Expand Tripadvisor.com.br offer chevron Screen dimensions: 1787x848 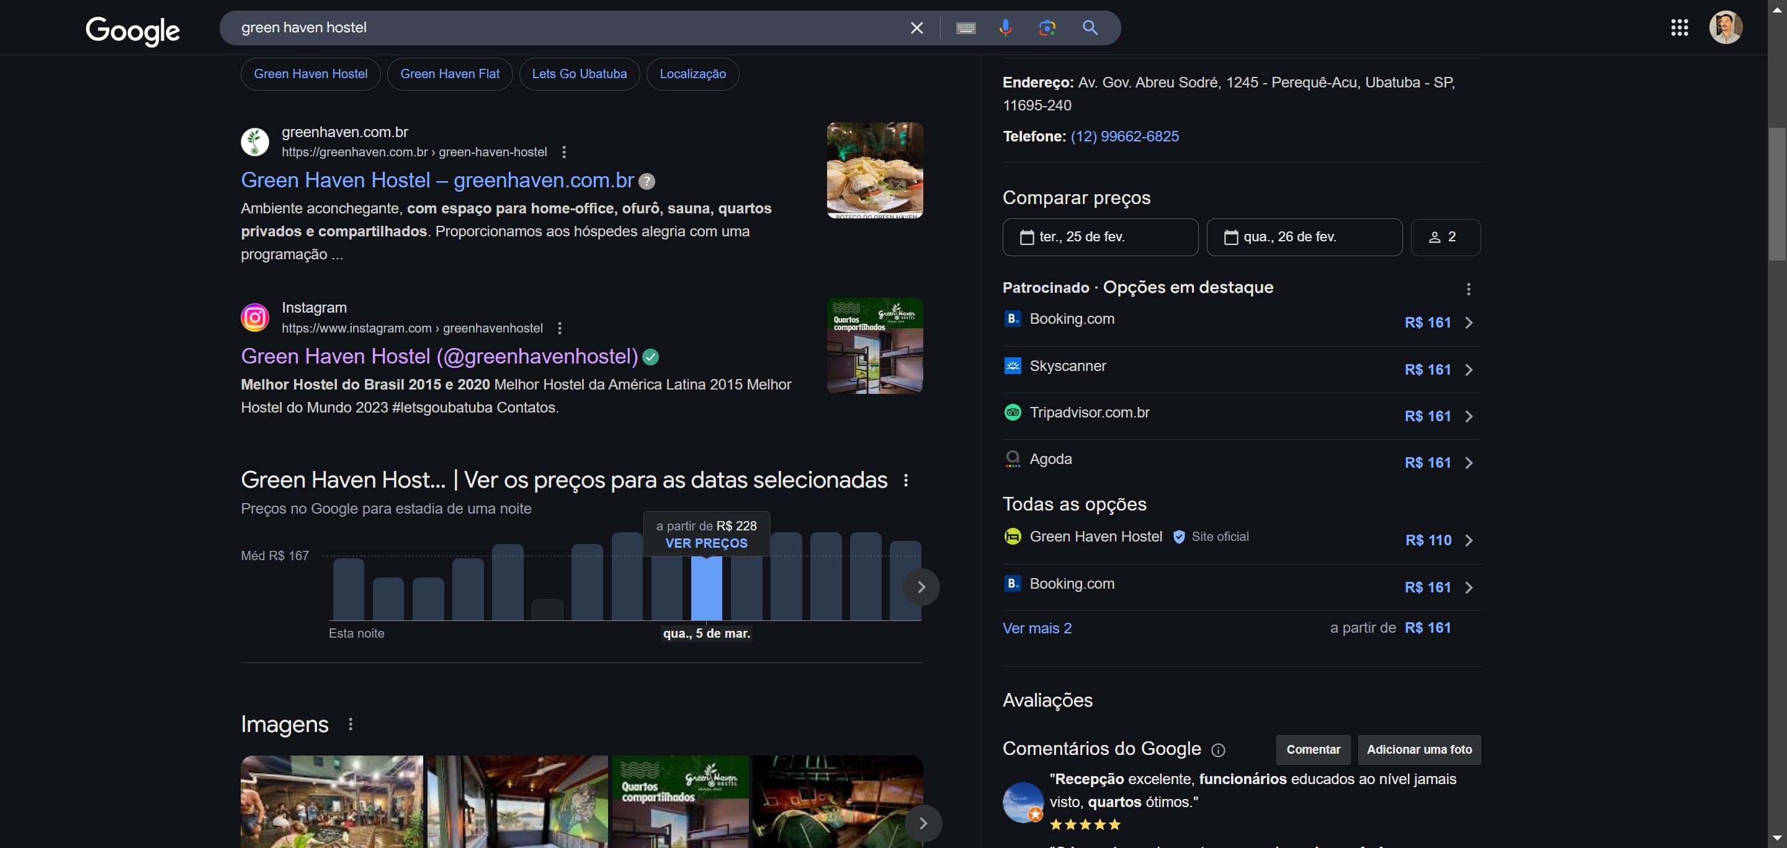click(x=1469, y=417)
